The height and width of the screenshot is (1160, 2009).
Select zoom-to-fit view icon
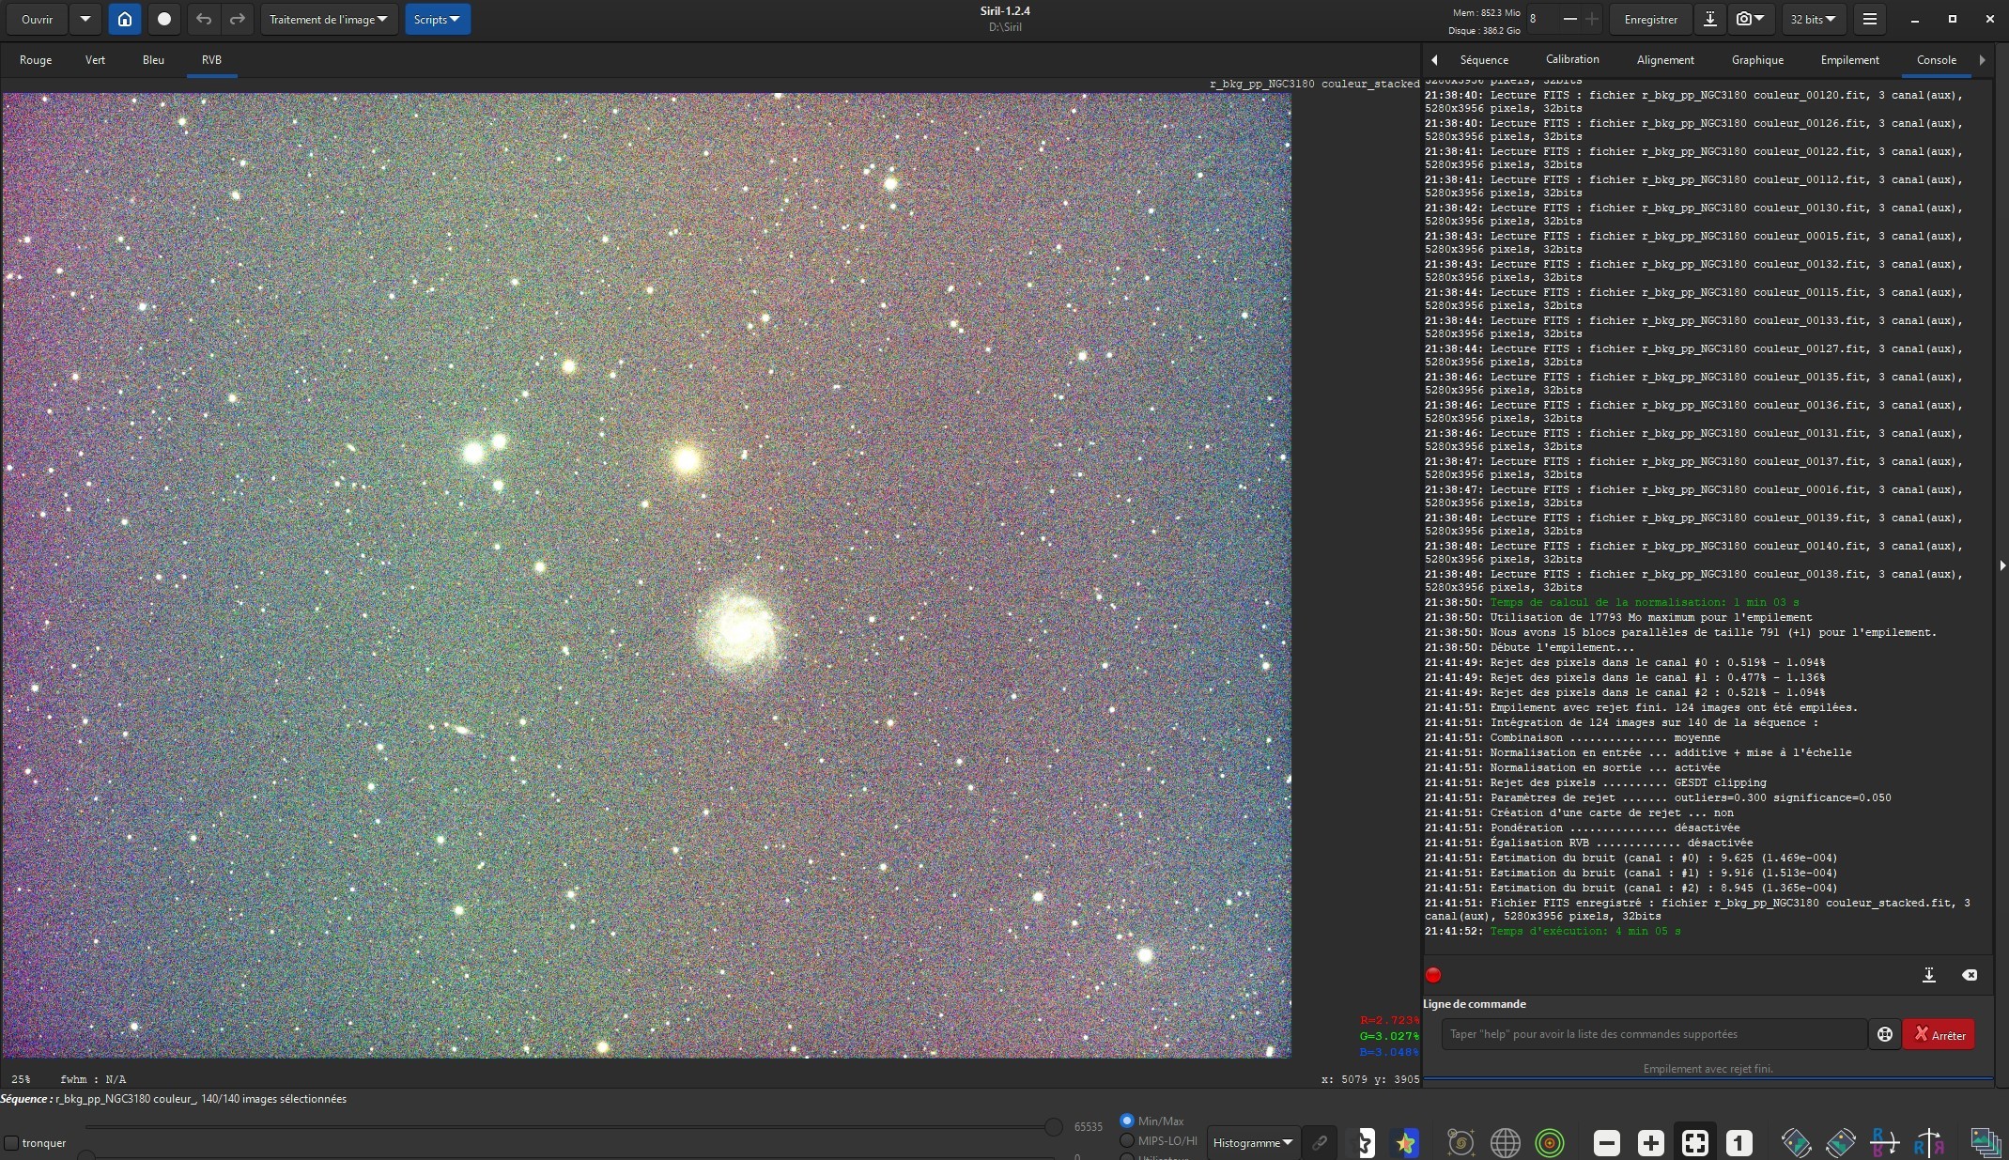(x=1695, y=1142)
